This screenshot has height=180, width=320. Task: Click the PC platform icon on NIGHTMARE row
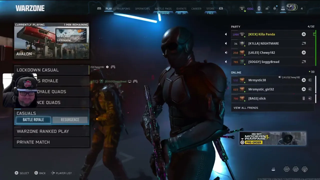coord(304,43)
